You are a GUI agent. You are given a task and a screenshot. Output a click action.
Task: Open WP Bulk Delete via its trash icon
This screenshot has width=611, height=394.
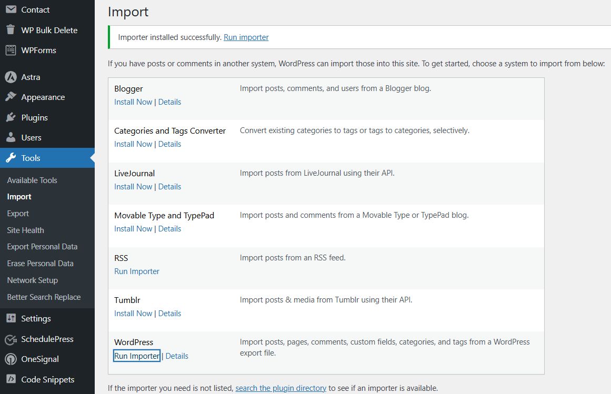11,30
